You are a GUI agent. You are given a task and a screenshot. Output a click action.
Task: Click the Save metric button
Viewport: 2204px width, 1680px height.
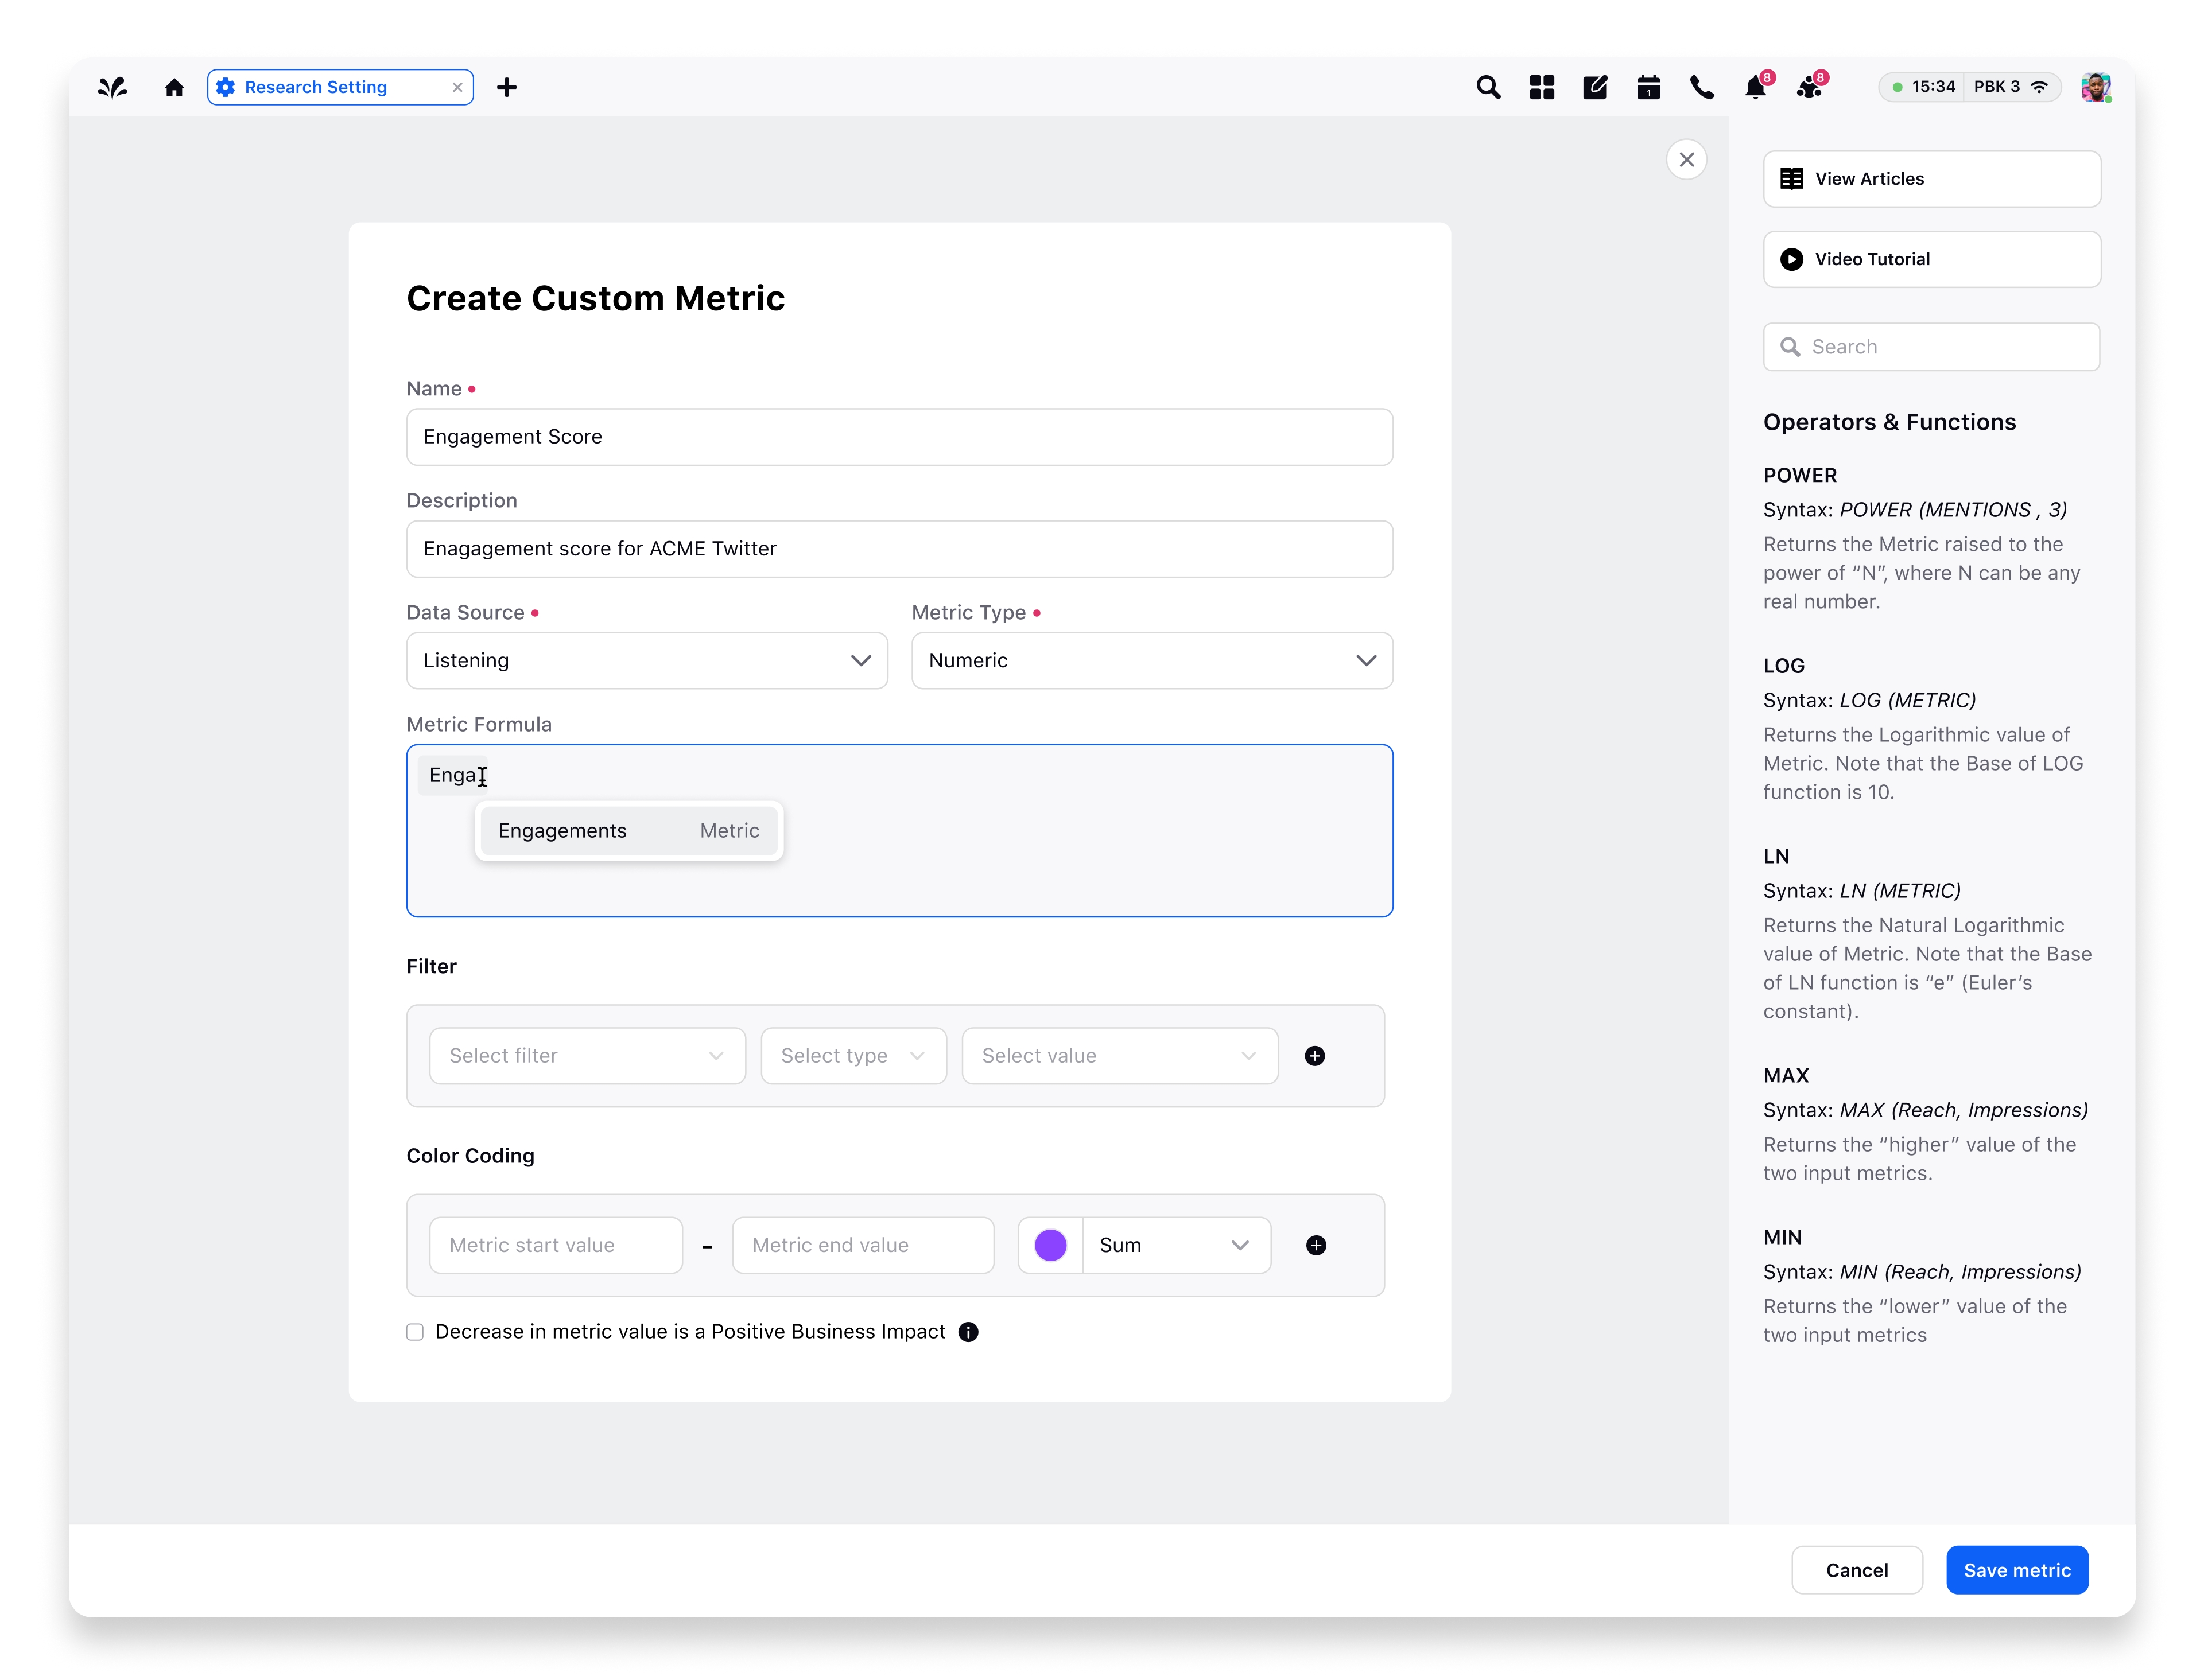click(2017, 1569)
